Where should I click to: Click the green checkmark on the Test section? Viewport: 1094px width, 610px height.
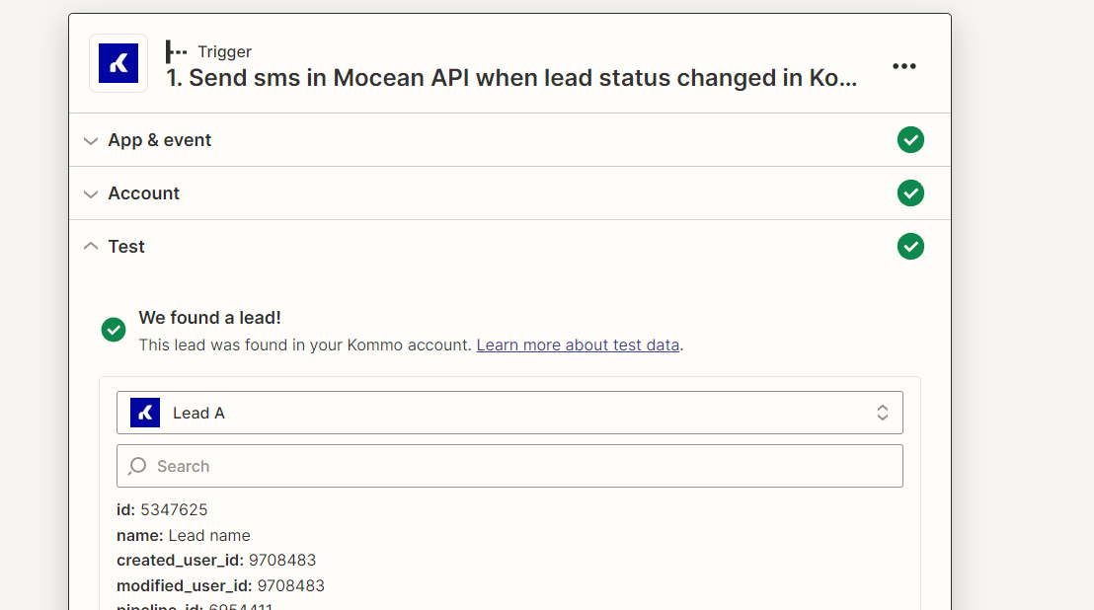pyautogui.click(x=910, y=246)
